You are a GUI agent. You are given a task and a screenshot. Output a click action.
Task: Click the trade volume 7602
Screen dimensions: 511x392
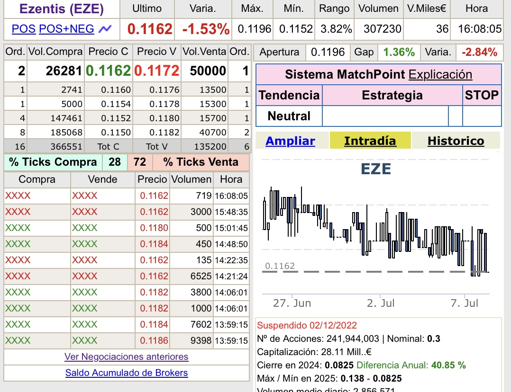point(201,324)
